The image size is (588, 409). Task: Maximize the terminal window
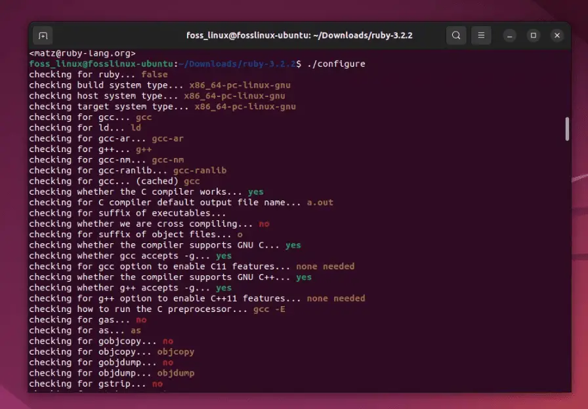click(534, 35)
